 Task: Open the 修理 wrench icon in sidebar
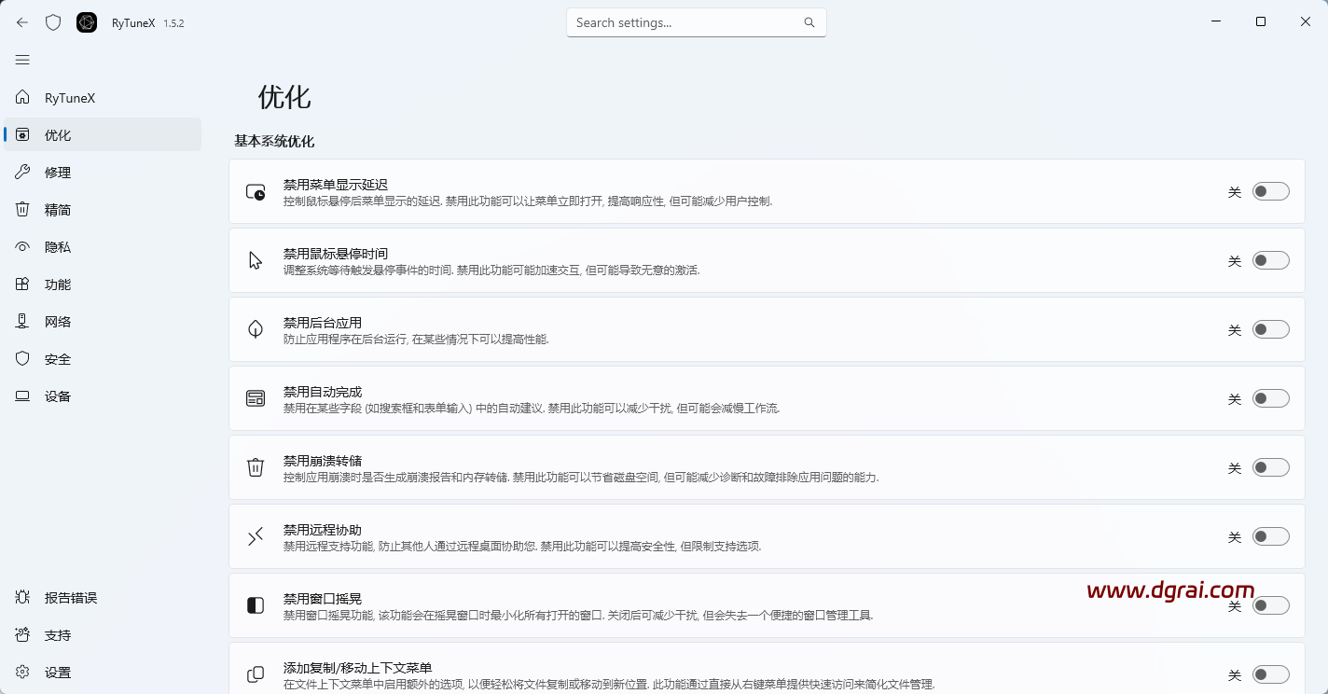pos(22,172)
